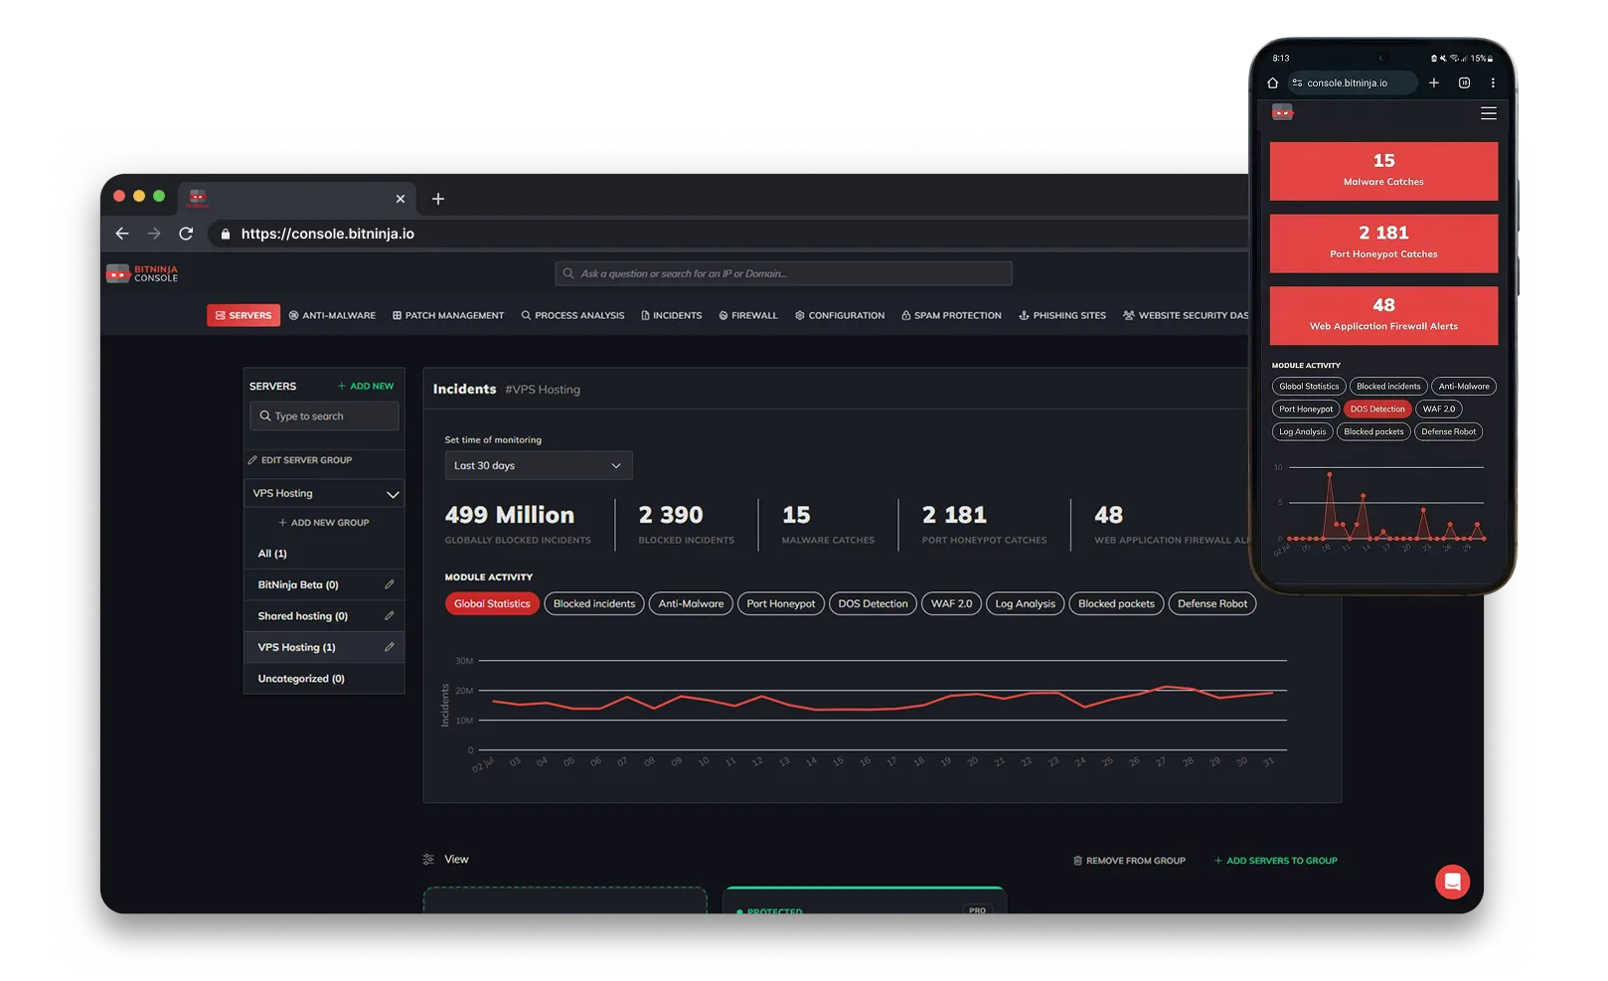Select Blocked incidents module chip
Screen dimensions: 1608x981
[594, 603]
